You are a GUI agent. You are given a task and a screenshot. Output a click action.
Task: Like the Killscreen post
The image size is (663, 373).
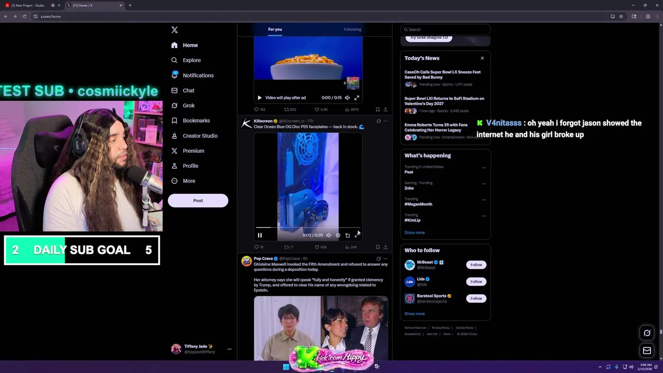click(321, 247)
